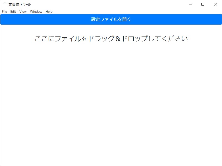222x166 pixels.
Task: Maximize the 文書校正ツール window
Action: click(x=203, y=4)
